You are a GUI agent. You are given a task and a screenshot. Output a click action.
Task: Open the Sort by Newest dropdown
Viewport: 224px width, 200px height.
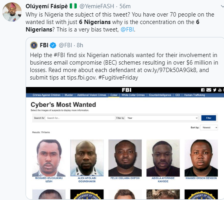click(x=209, y=128)
